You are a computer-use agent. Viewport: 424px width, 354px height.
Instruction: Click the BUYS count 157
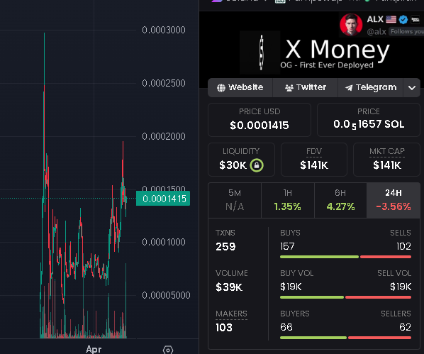click(x=287, y=247)
